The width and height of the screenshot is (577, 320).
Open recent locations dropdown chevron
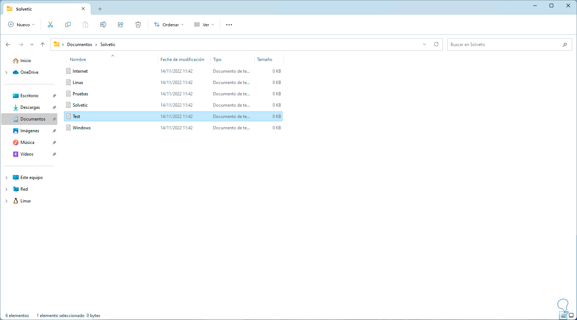(x=32, y=45)
